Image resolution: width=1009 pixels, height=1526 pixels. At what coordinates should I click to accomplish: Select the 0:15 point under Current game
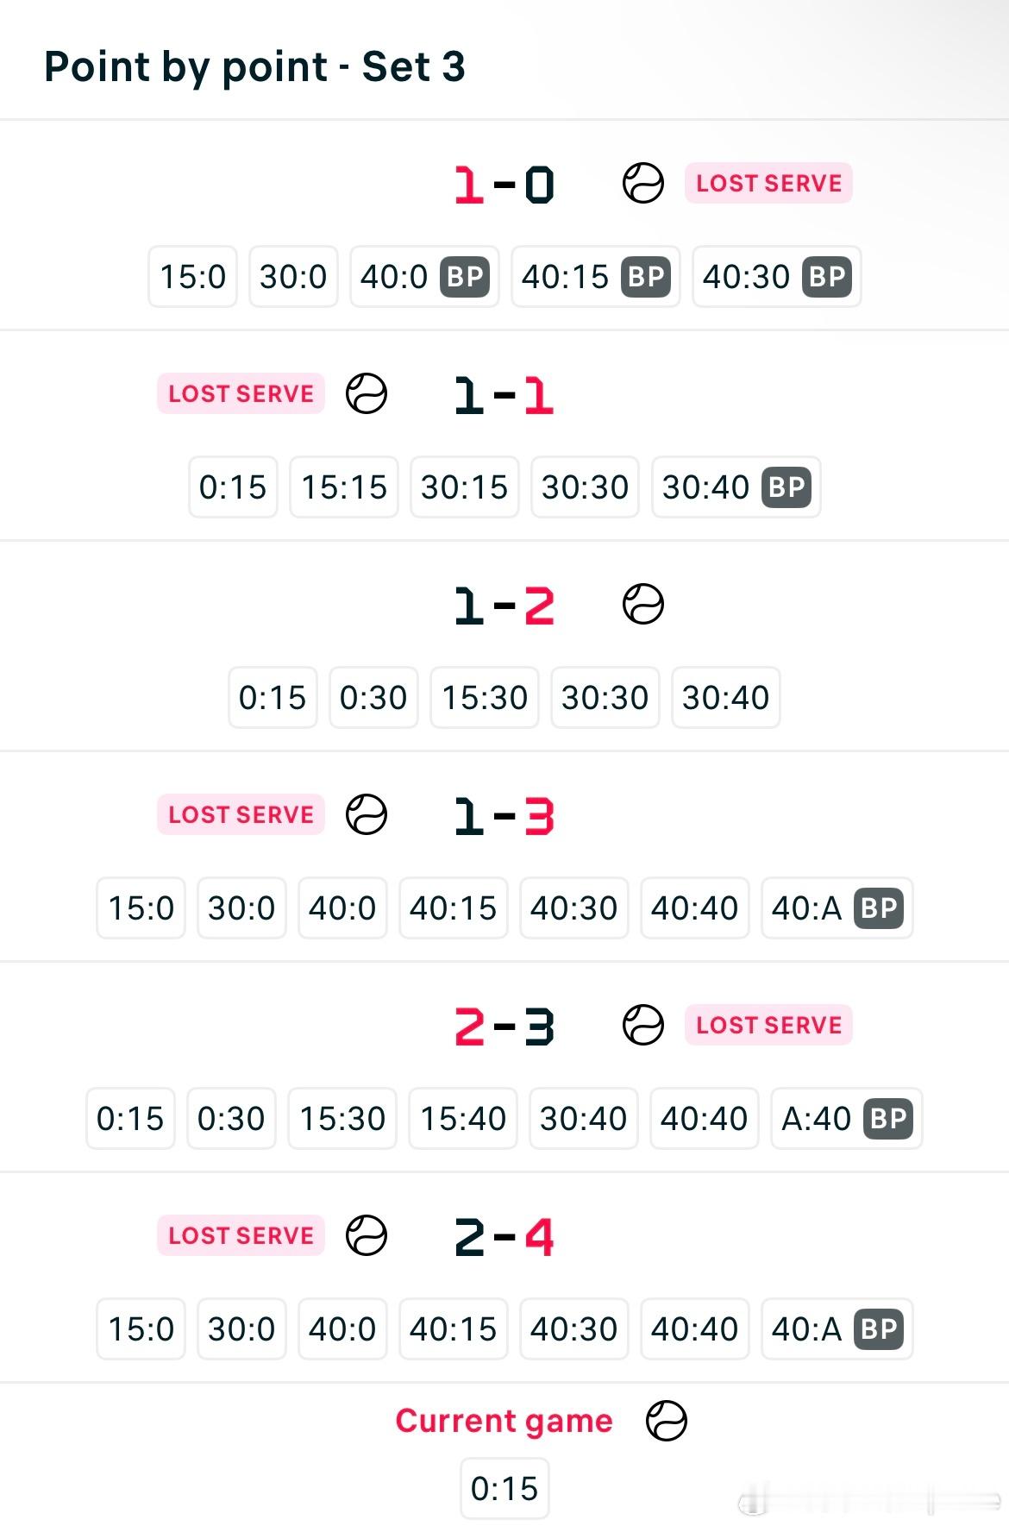(x=504, y=1489)
